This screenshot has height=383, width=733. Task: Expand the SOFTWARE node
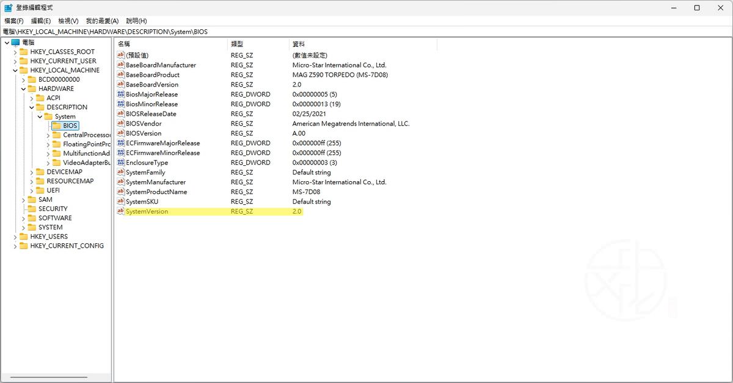pos(23,218)
